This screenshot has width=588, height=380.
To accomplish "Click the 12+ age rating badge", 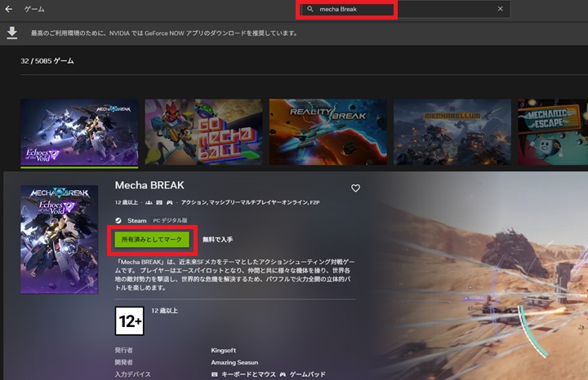I will pyautogui.click(x=129, y=320).
